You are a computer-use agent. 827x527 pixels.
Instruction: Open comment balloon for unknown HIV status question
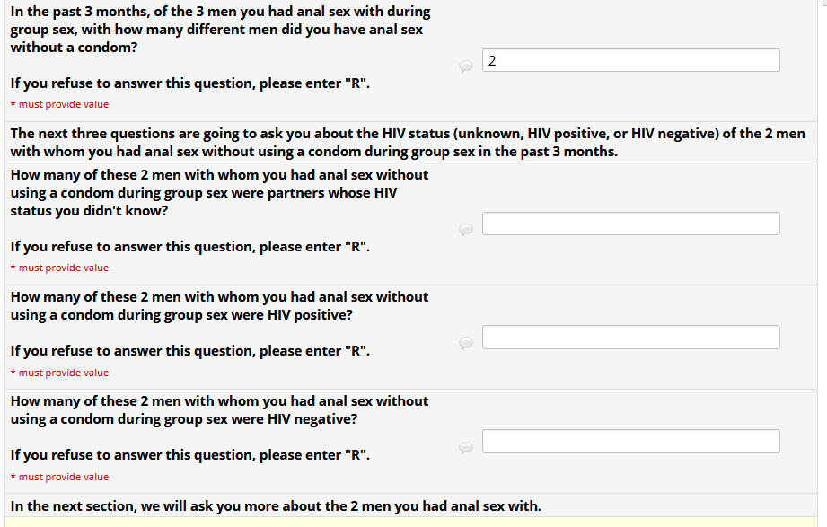tap(465, 229)
